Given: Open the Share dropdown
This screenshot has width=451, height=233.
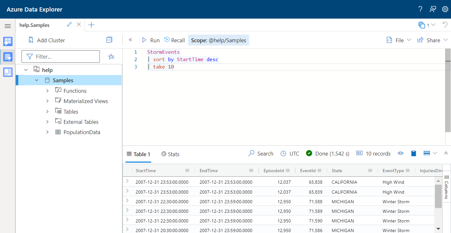Looking at the screenshot, I should (432, 40).
